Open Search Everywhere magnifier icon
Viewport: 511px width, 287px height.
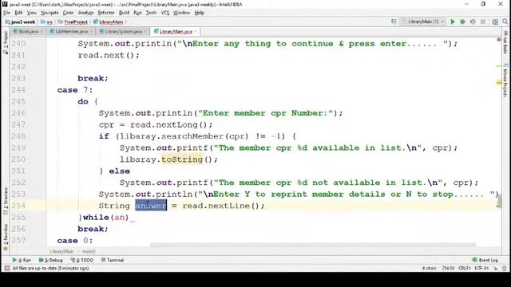[x=505, y=22]
